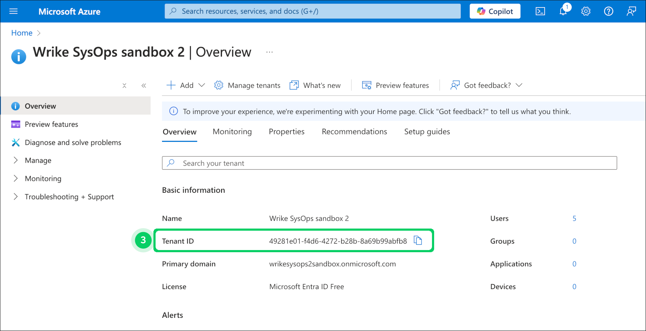This screenshot has height=331, width=646.
Task: Click the Search your tenant field
Action: [389, 163]
